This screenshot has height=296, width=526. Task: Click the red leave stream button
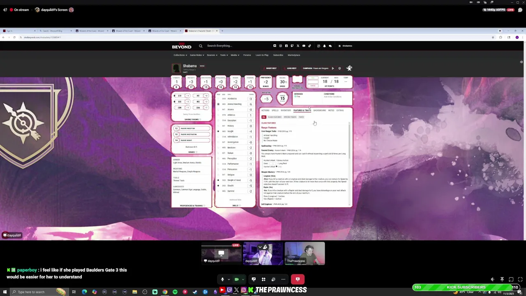298,280
